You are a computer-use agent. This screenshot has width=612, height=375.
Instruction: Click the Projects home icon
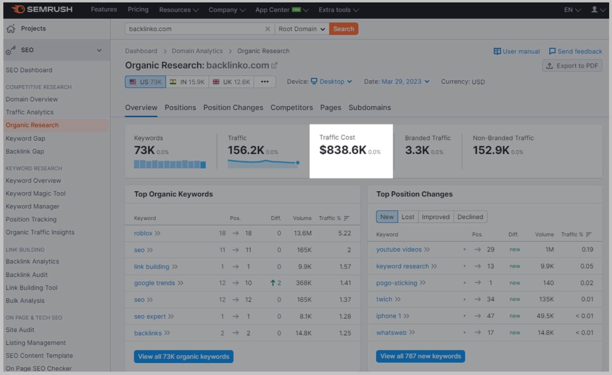(11, 28)
